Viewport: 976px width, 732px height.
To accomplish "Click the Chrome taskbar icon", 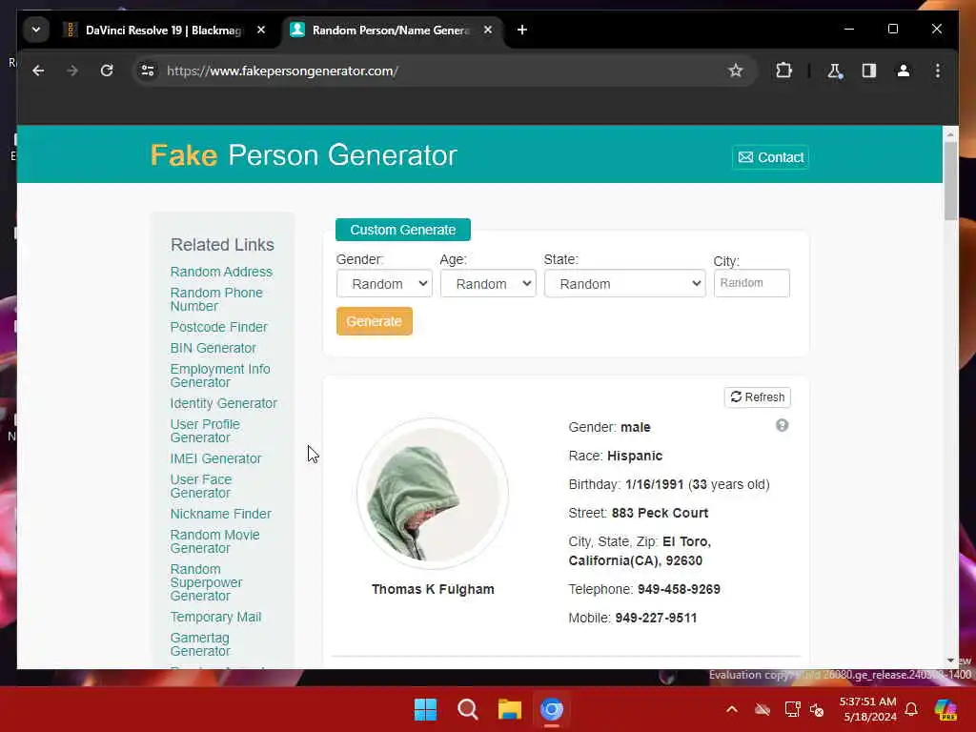I will (x=552, y=709).
